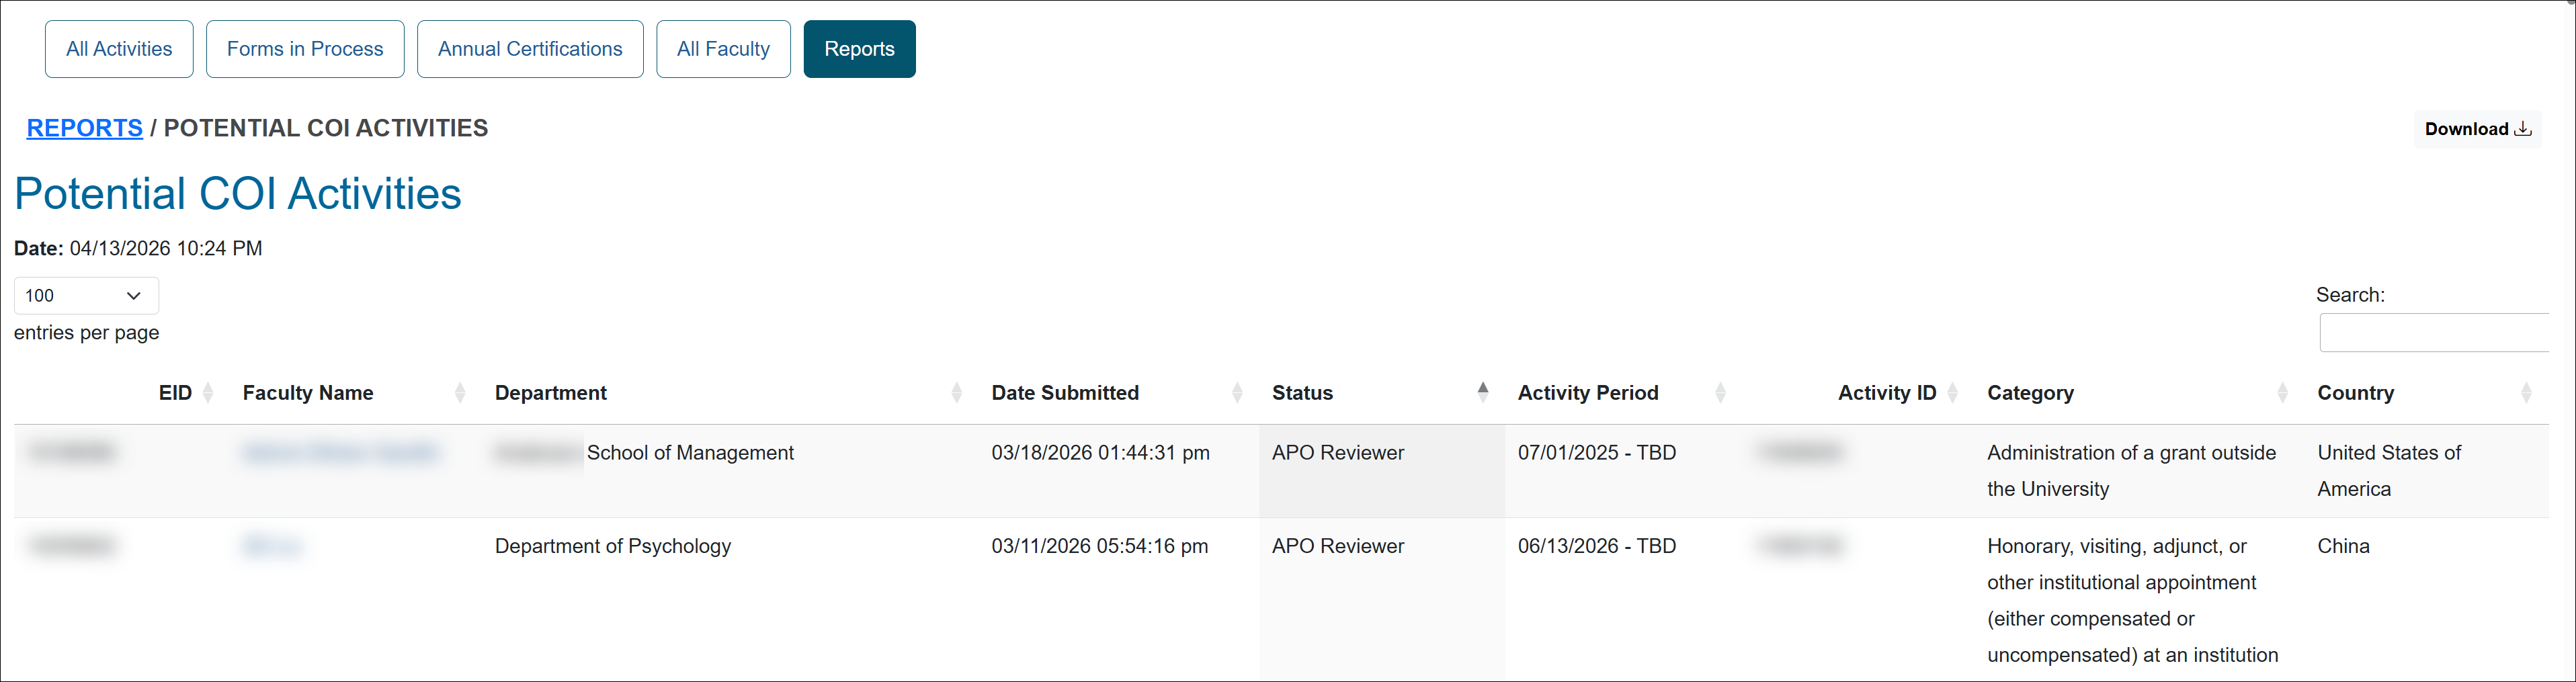The width and height of the screenshot is (2576, 682).
Task: Open first row faculty name link
Action: [x=340, y=453]
